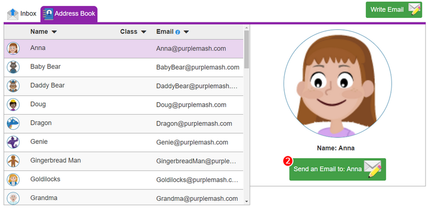Click Grandma@purplemash.com email address
Screen dimensions: 430x208
click(197, 198)
